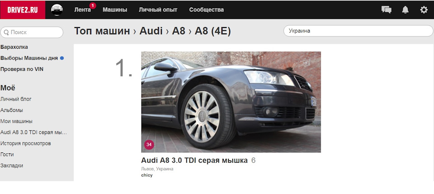Open Сообщества section

pyautogui.click(x=207, y=10)
